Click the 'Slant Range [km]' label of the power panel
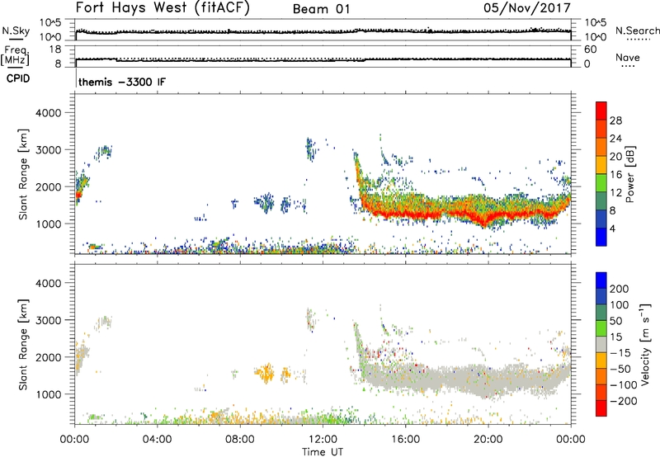660x457 pixels. 23,174
